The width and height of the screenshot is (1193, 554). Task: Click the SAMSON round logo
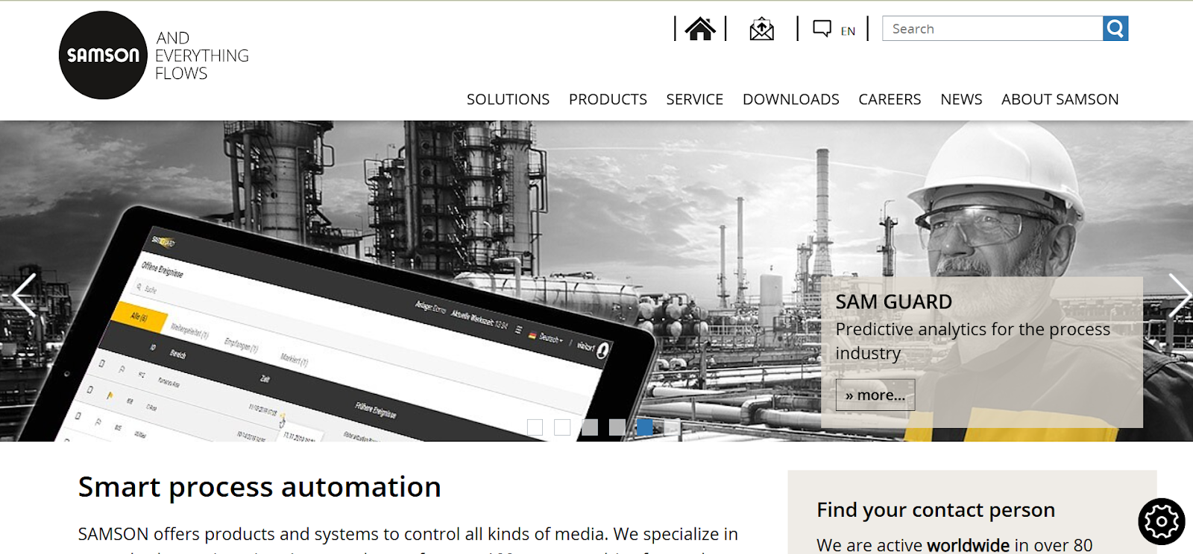click(x=103, y=55)
